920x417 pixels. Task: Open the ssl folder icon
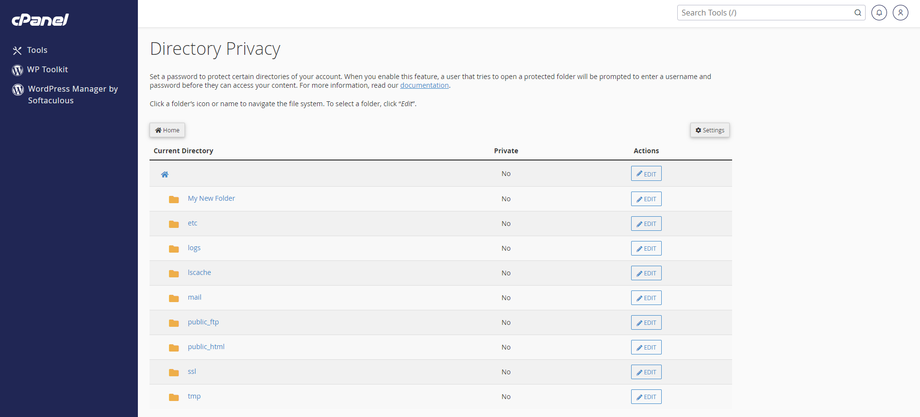coord(174,372)
